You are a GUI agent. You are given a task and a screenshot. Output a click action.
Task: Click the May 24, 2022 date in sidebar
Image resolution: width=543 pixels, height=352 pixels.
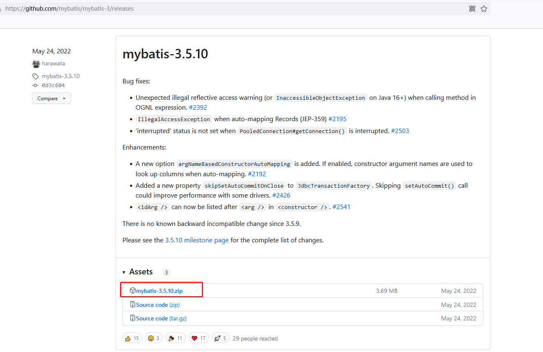coord(52,51)
